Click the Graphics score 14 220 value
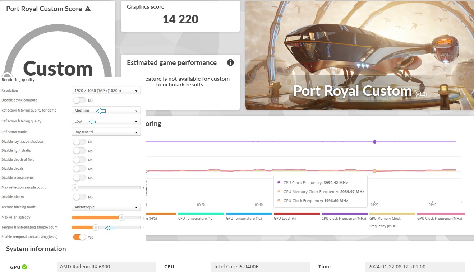 tap(180, 19)
